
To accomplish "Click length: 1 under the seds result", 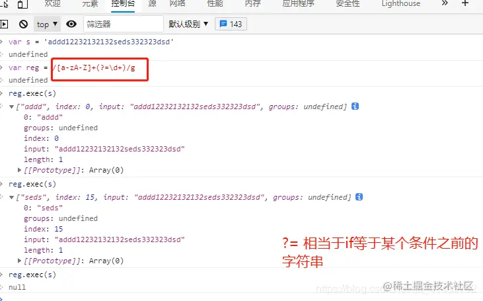I will tap(44, 250).
